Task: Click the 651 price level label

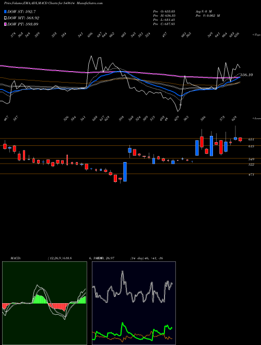Action: (251, 139)
